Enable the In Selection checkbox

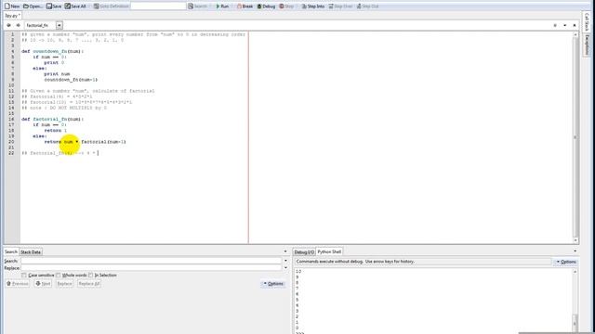coord(91,276)
